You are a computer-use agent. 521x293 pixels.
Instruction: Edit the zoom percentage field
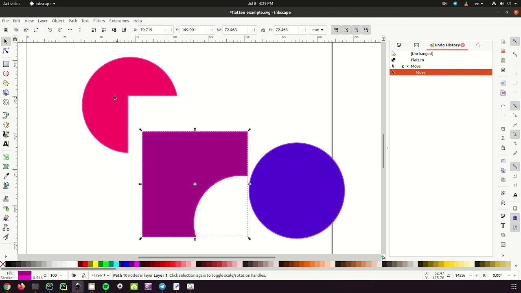pyautogui.click(x=461, y=276)
